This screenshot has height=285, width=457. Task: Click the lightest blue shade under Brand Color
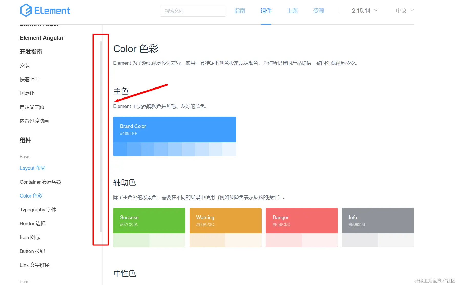pyautogui.click(x=229, y=149)
